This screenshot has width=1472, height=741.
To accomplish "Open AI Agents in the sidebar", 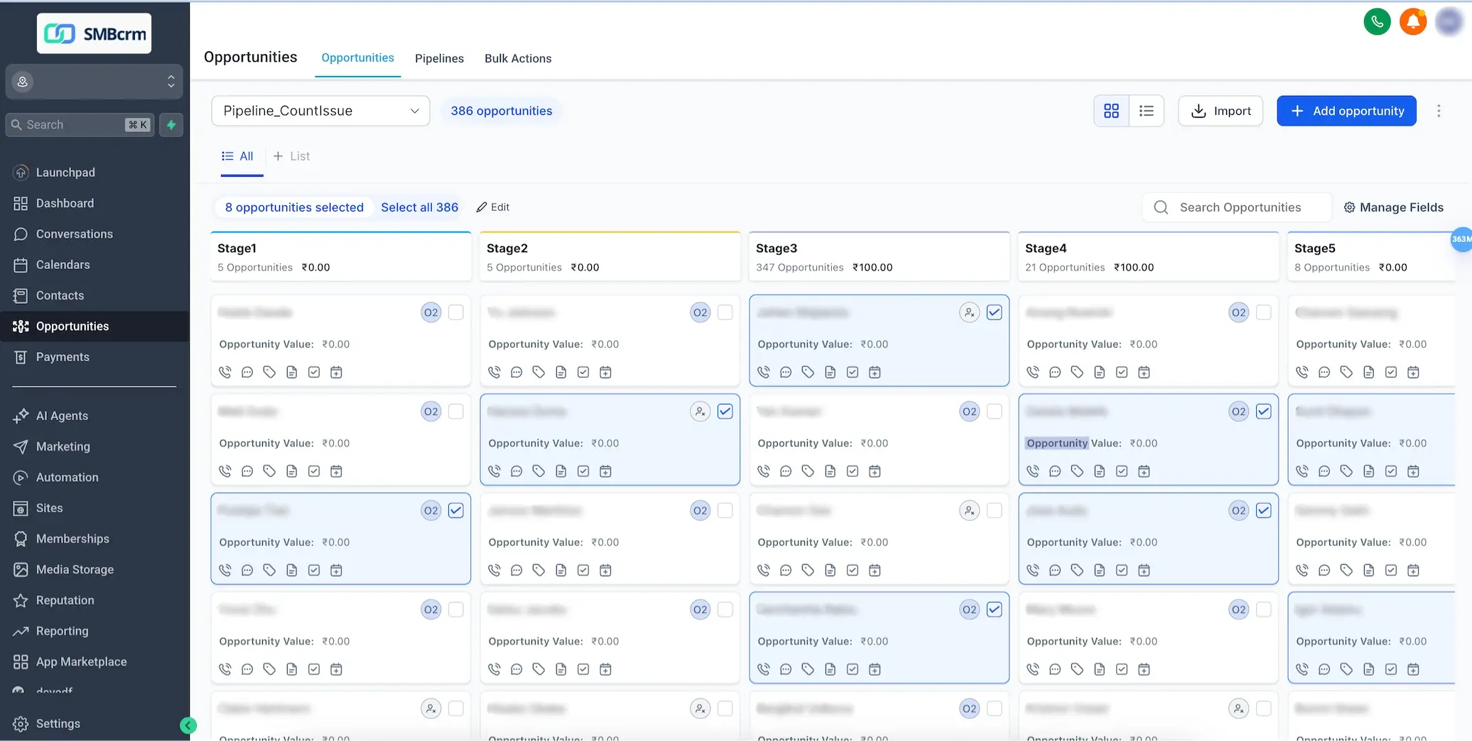I will pos(62,416).
